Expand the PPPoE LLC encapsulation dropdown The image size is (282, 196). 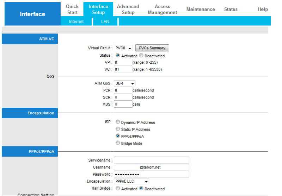(x=131, y=181)
